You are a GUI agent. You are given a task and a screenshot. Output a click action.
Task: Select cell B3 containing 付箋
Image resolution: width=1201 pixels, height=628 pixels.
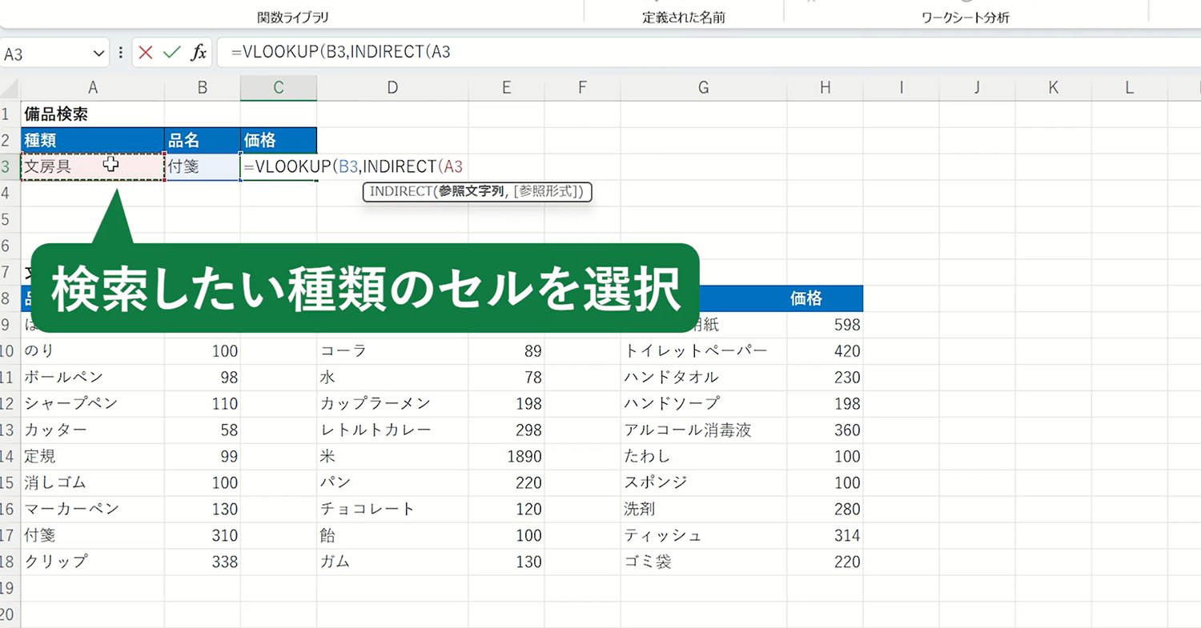point(203,166)
